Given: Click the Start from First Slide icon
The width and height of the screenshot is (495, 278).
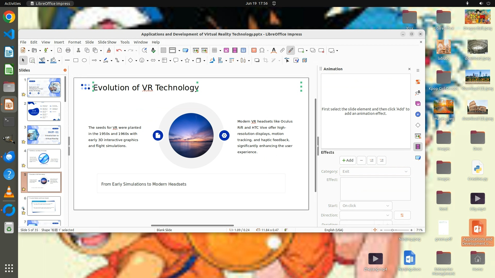Looking at the screenshot, I should coord(196,50).
